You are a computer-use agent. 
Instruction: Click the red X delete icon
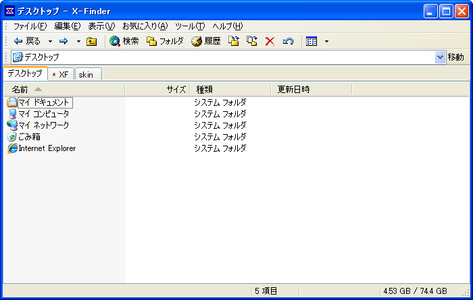[270, 41]
